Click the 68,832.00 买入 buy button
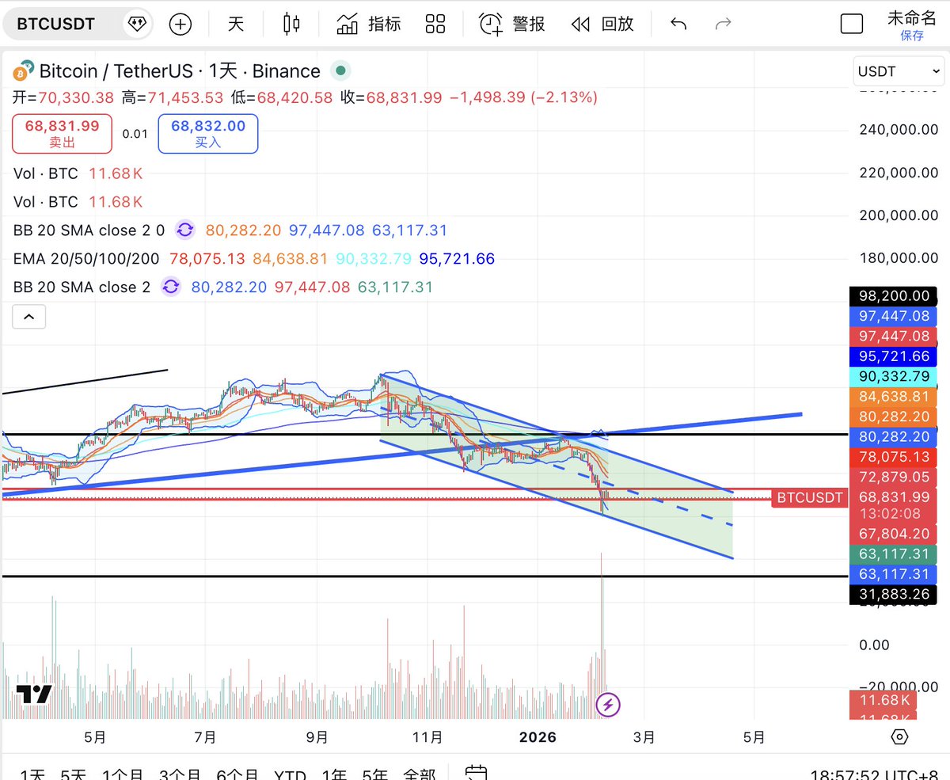Viewport: 950px width, 780px height. 208,133
